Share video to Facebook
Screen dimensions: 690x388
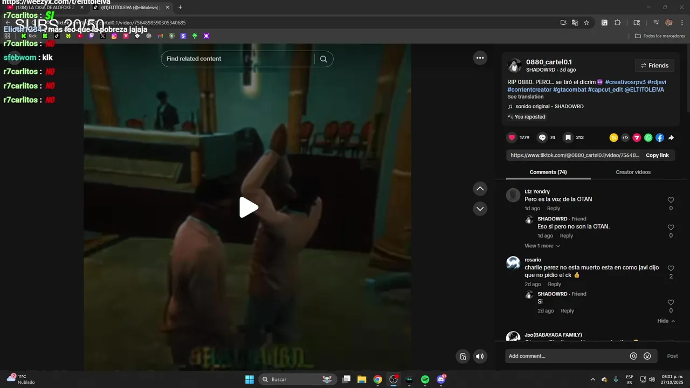click(660, 137)
